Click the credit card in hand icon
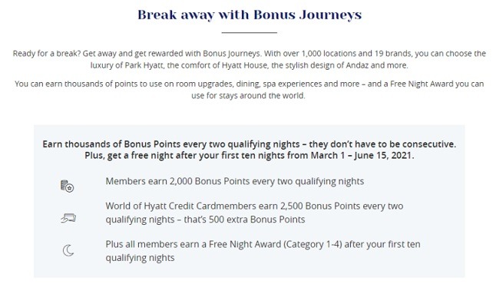The image size is (496, 307). coord(68,218)
